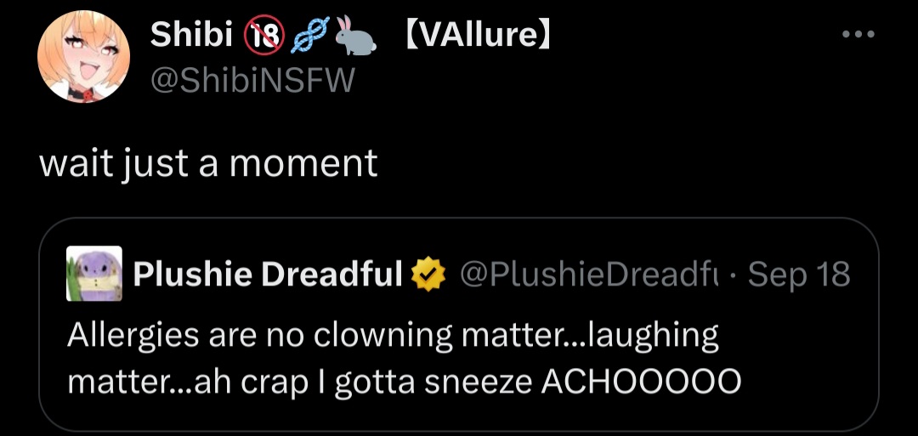
Task: Tap the gold verified badge
Action: pyautogui.click(x=429, y=274)
